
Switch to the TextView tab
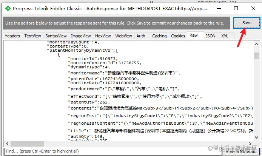pos(32,36)
